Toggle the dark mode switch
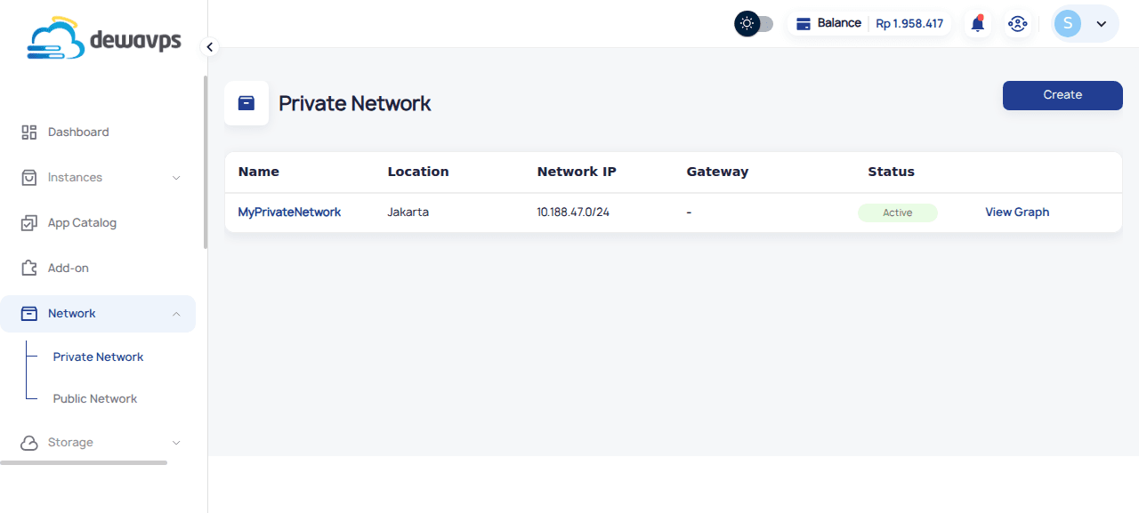 [754, 23]
